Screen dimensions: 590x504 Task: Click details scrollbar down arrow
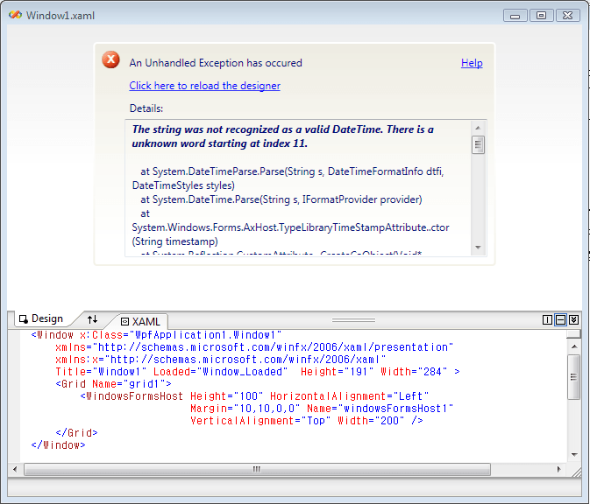(x=478, y=247)
